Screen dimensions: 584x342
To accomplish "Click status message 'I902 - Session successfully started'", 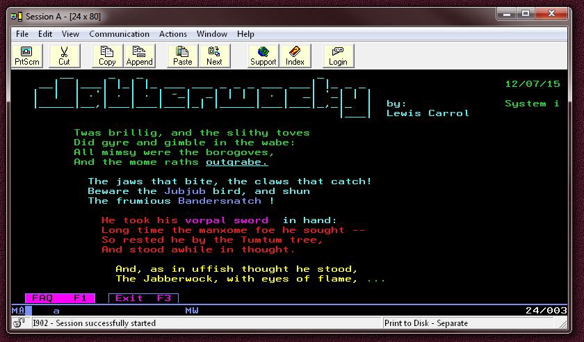I will 94,323.
